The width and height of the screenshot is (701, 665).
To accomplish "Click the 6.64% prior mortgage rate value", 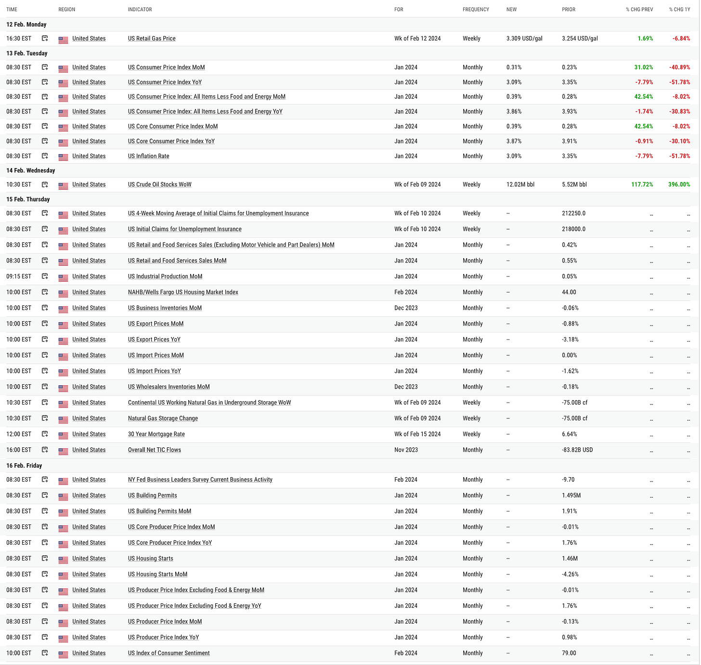I will pos(570,434).
